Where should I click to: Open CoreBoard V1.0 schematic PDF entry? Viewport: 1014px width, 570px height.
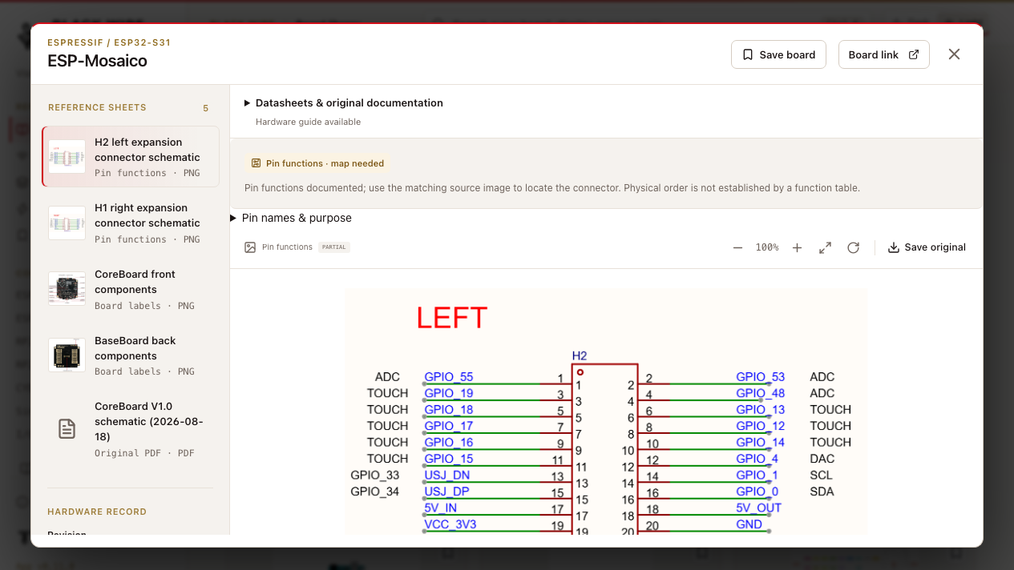[130, 429]
